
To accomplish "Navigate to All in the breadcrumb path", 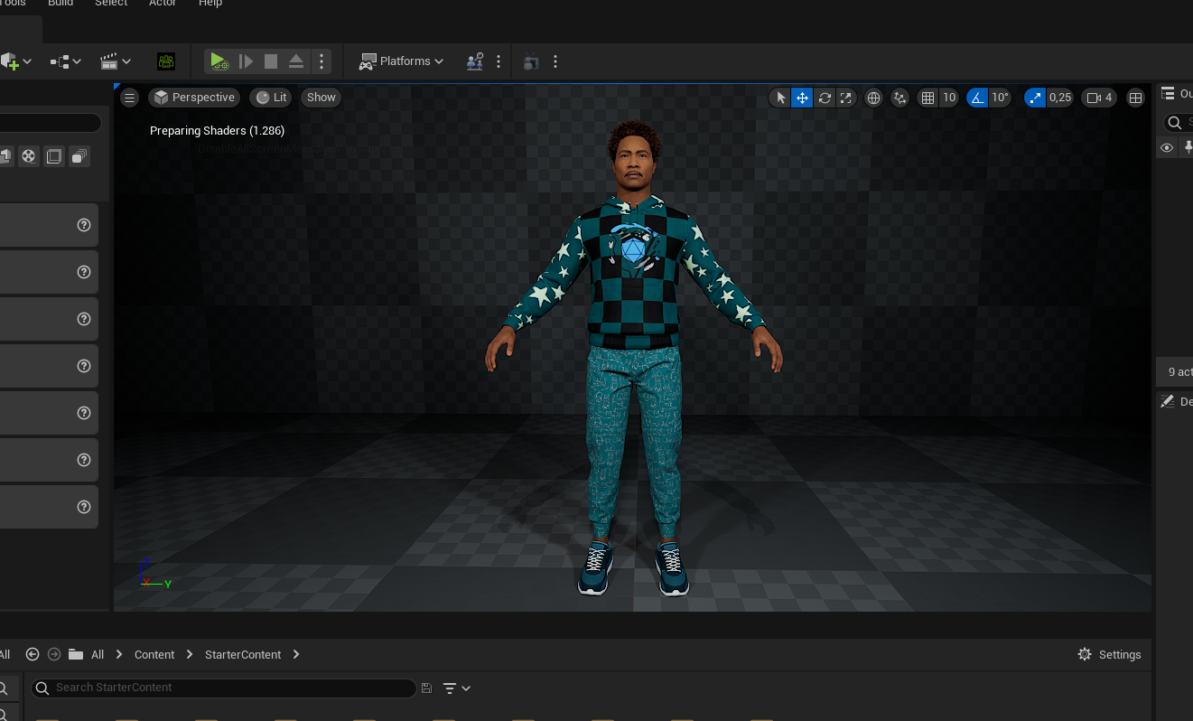I will (x=98, y=654).
